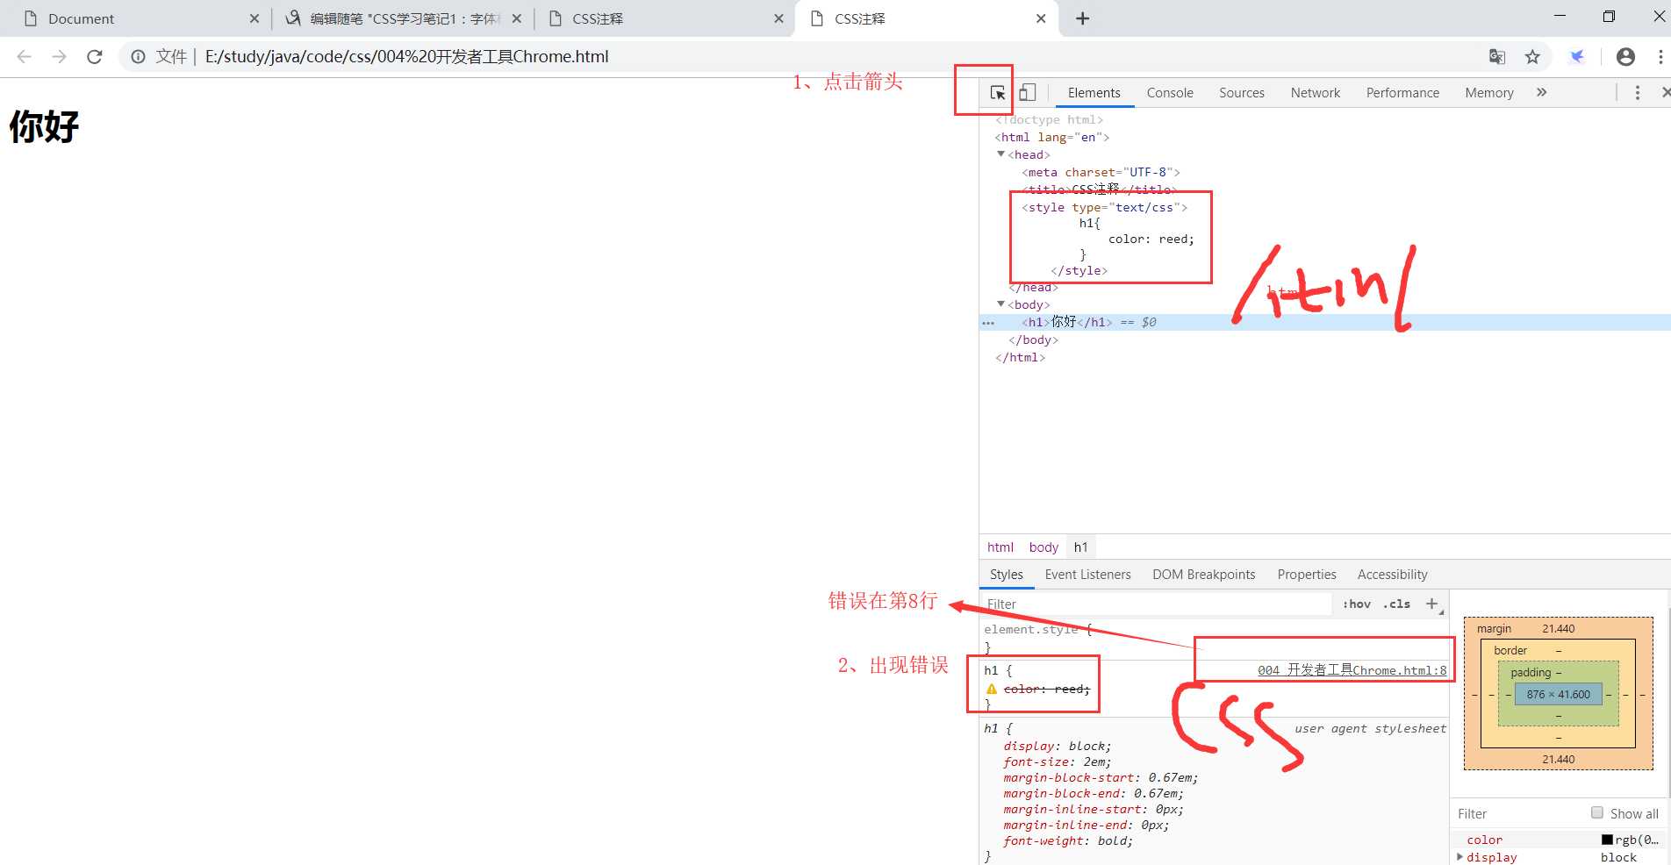The height and width of the screenshot is (865, 1671).
Task: Close the Document tab
Action: coord(255,18)
